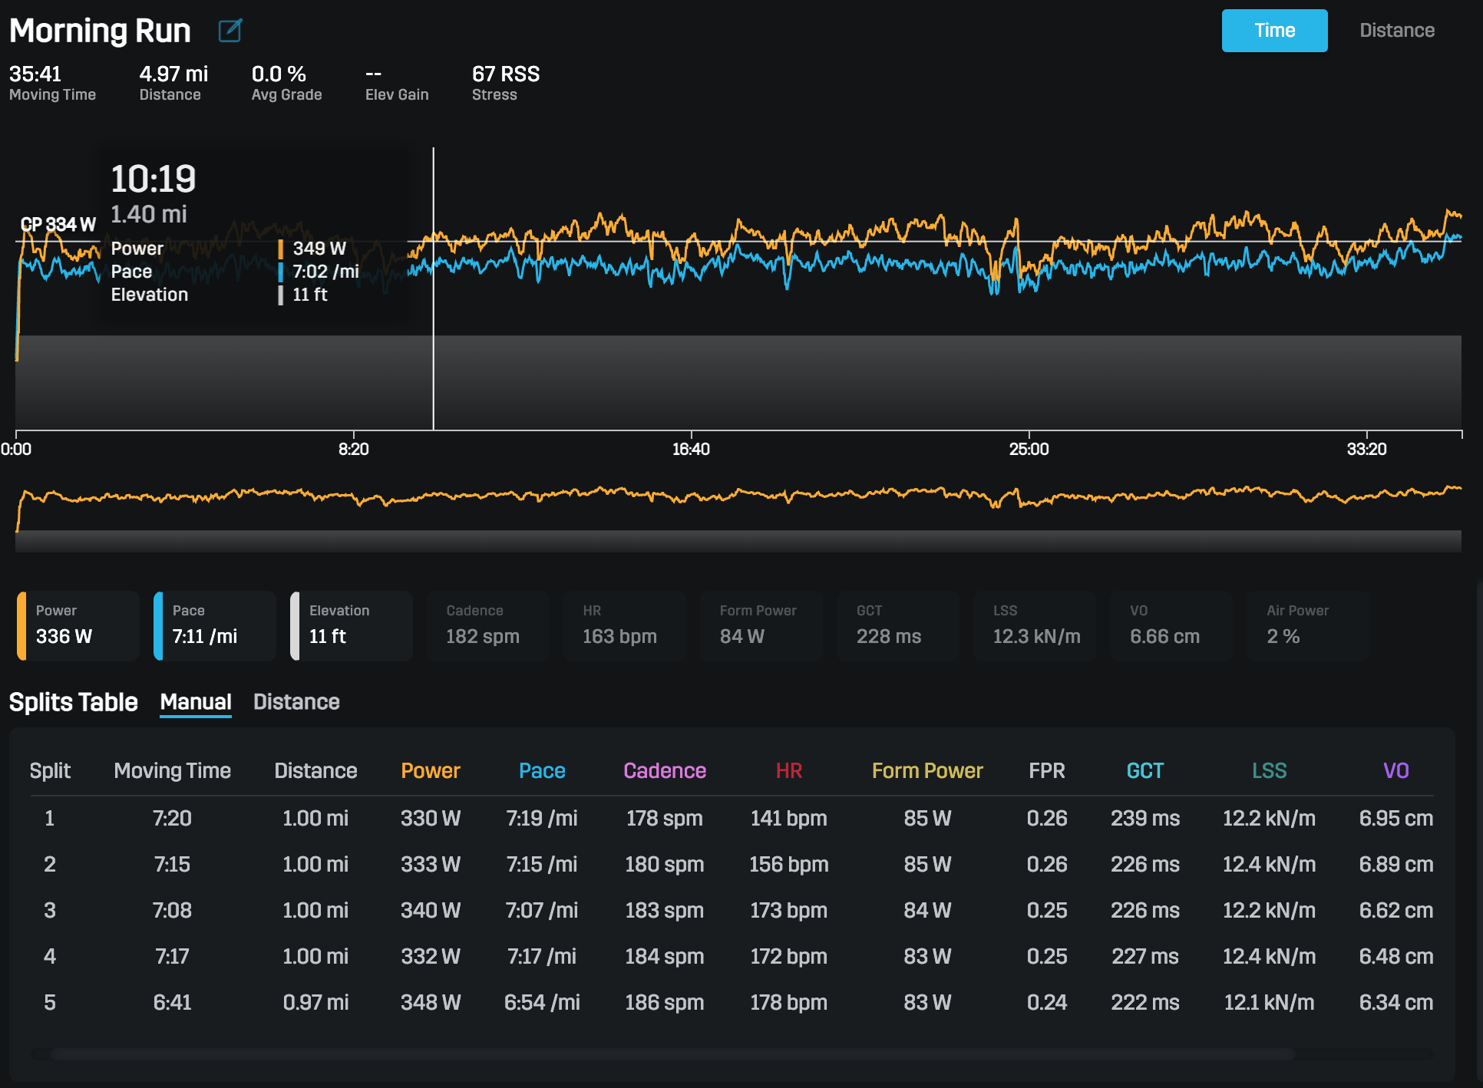Enable the HR 163 bpm card
The image size is (1483, 1088).
click(624, 625)
